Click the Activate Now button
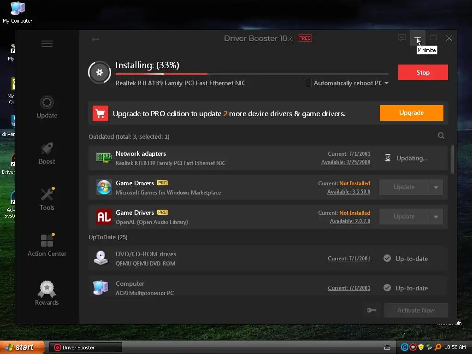Screen dimensions: 472x354 click(x=416, y=310)
